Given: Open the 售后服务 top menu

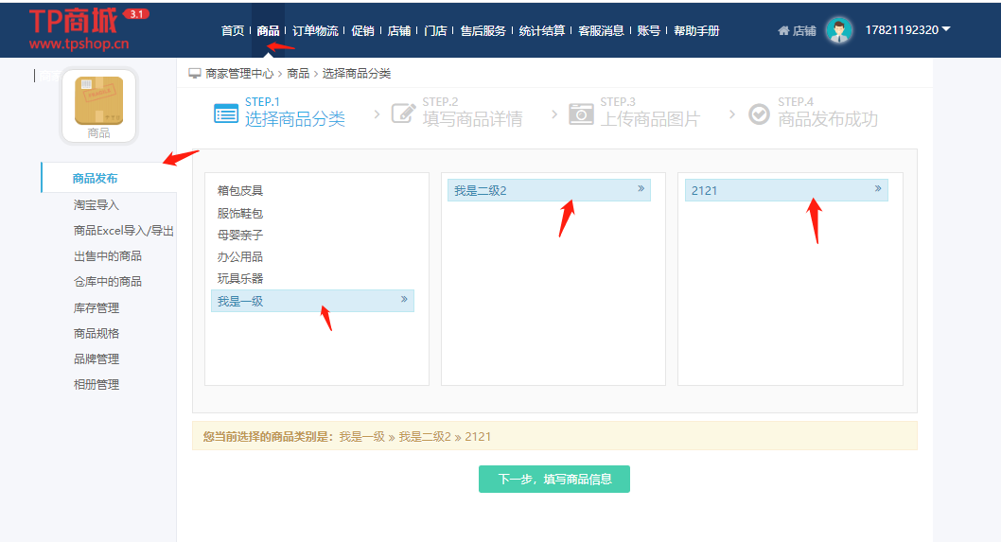Looking at the screenshot, I should 483,31.
